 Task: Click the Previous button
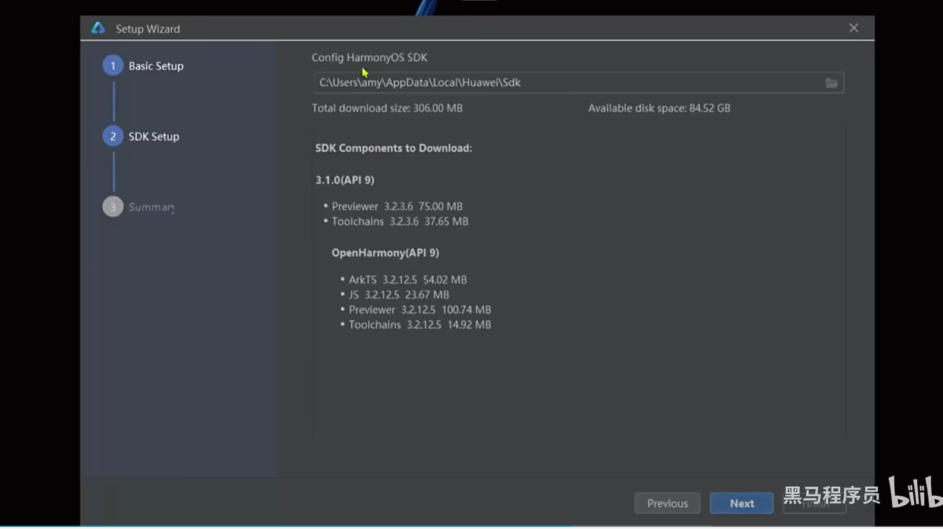667,503
